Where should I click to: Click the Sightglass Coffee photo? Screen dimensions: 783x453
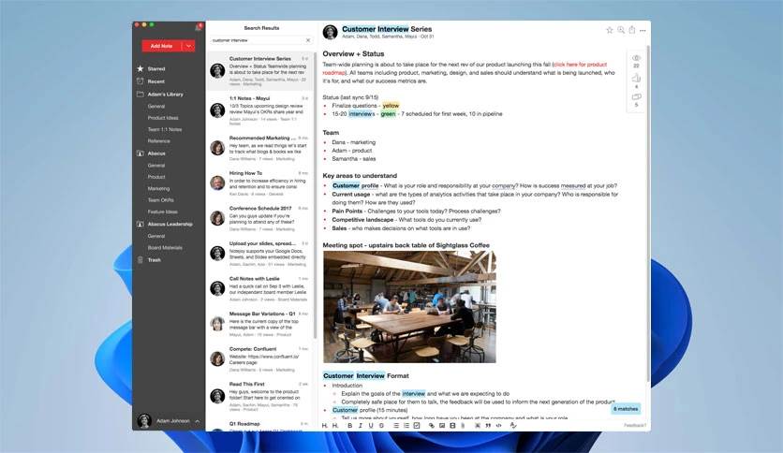point(409,307)
